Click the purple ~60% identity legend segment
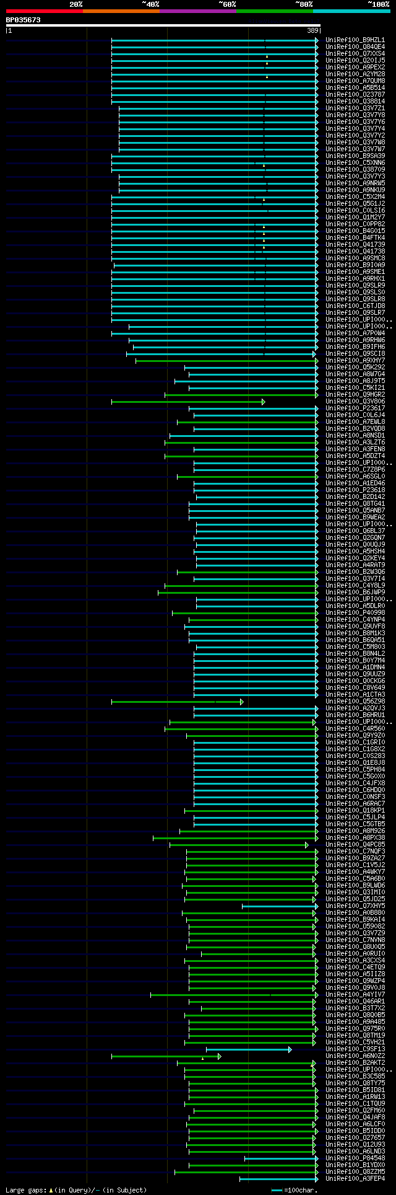 coord(198,11)
